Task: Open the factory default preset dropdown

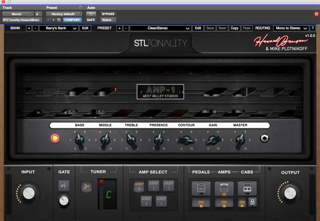Action: pyautogui.click(x=64, y=14)
